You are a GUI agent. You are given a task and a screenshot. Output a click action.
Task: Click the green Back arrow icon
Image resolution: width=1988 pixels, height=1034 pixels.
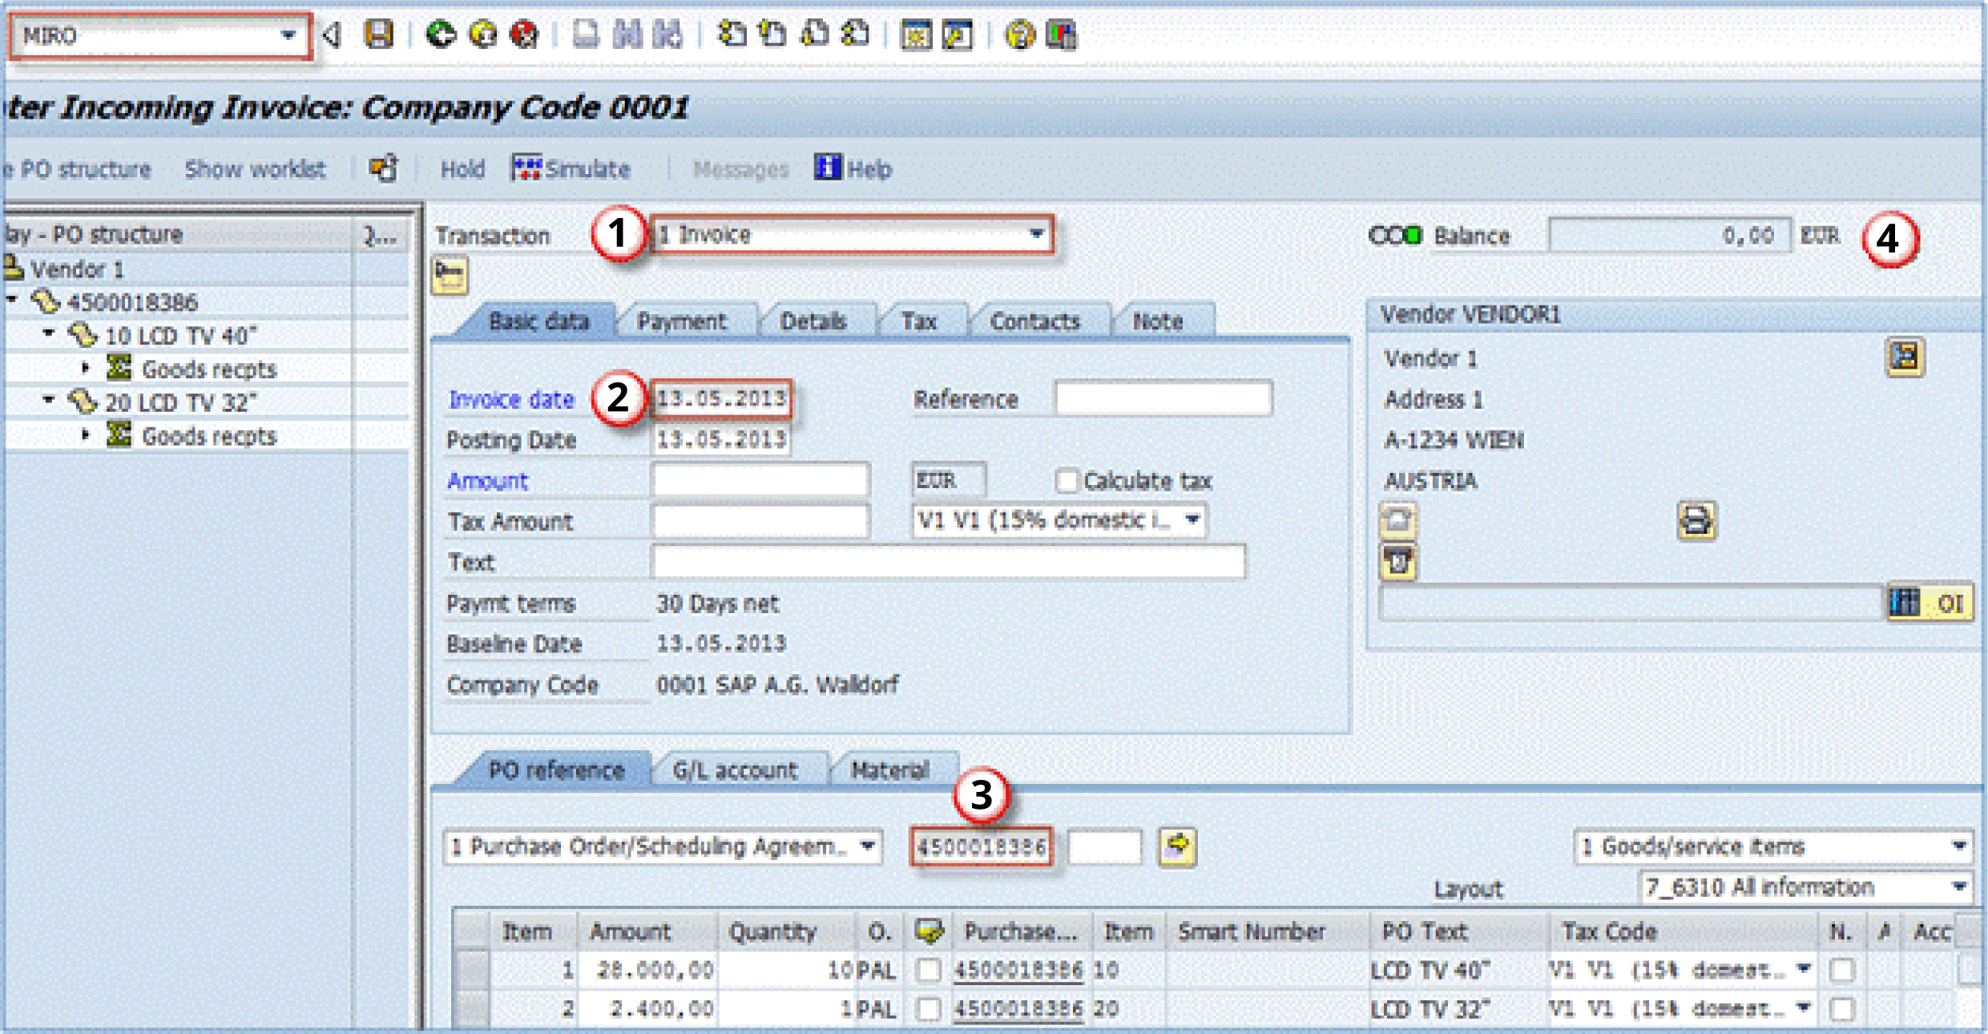440,34
